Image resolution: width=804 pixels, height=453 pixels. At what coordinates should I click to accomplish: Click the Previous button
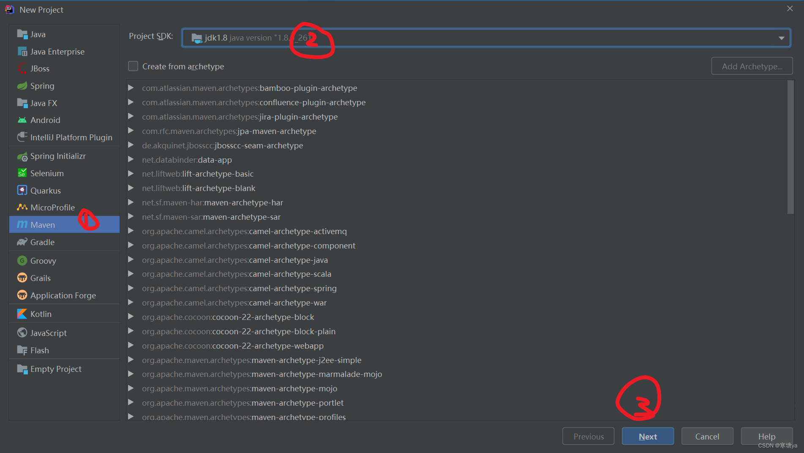[588, 437]
